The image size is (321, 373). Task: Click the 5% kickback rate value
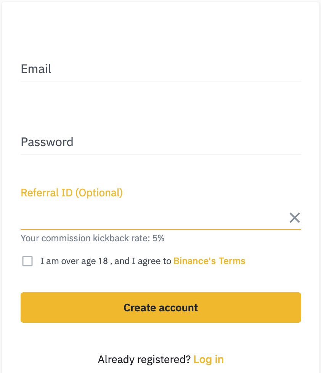tap(159, 239)
